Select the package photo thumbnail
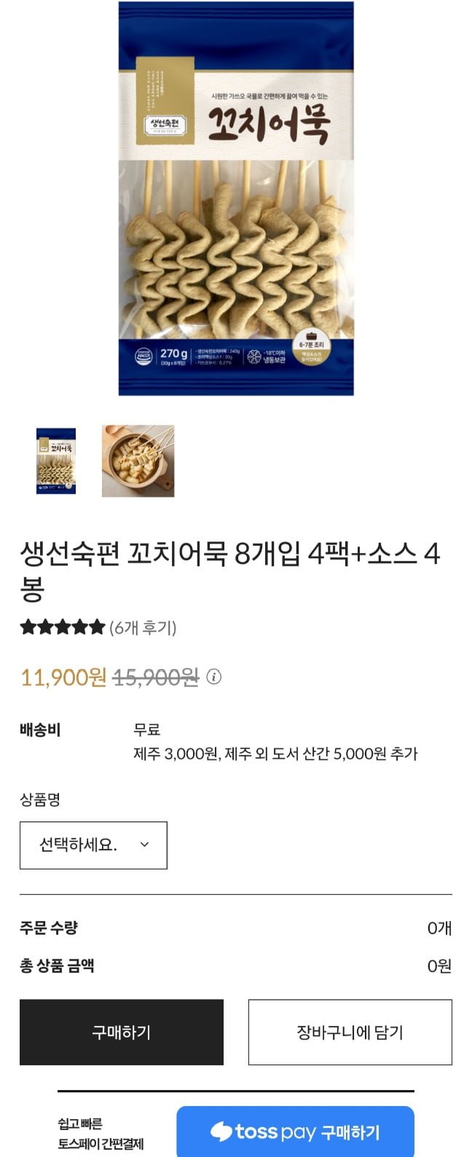 56,461
